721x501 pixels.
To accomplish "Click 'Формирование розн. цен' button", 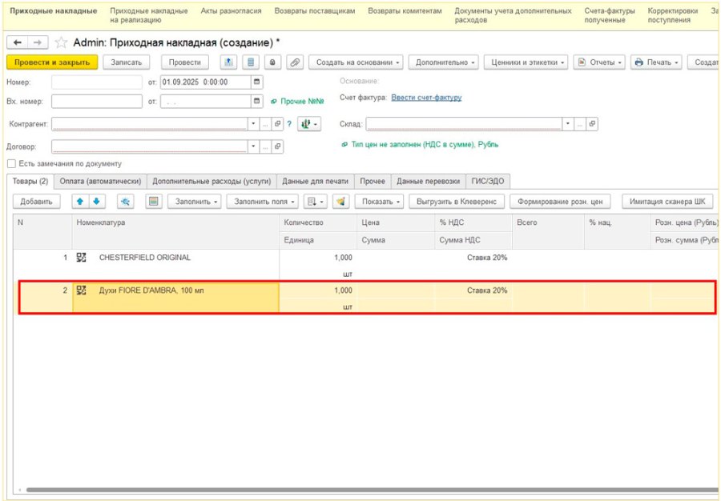I will click(560, 202).
